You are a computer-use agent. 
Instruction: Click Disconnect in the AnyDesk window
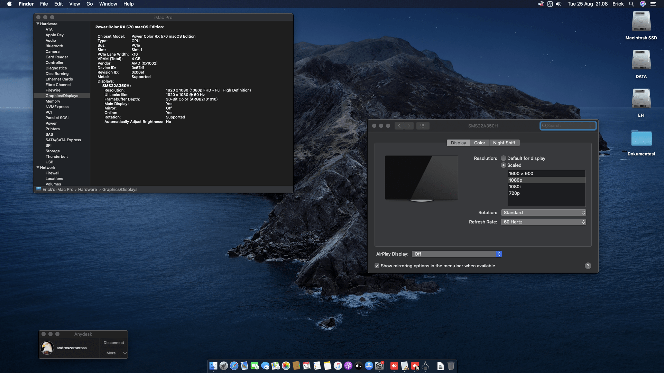[x=114, y=343]
